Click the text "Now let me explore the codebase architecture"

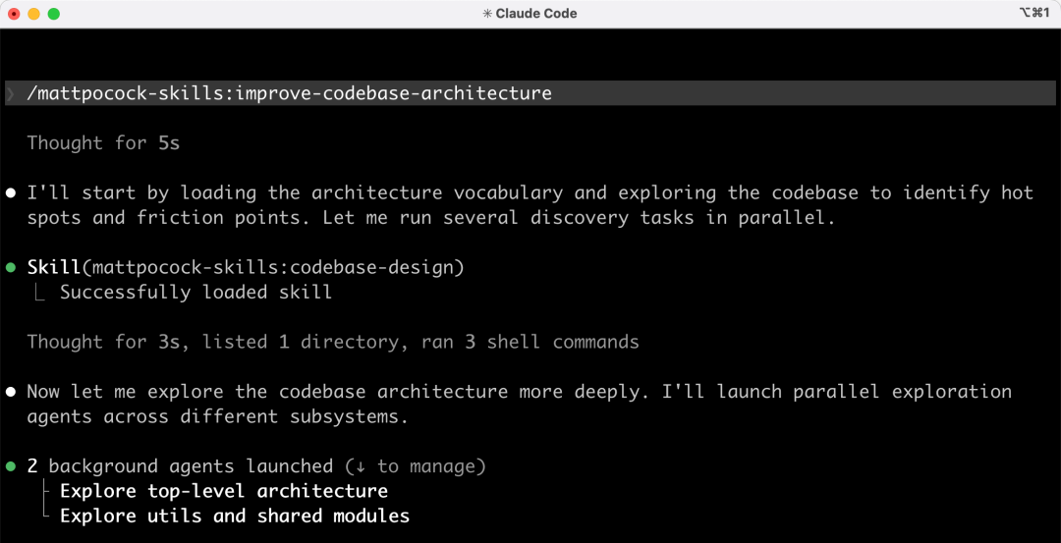pos(267,392)
